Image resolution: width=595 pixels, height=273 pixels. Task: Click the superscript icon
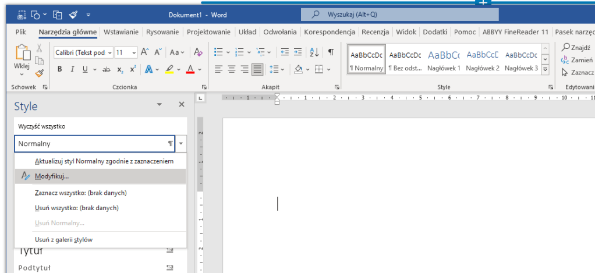point(133,69)
